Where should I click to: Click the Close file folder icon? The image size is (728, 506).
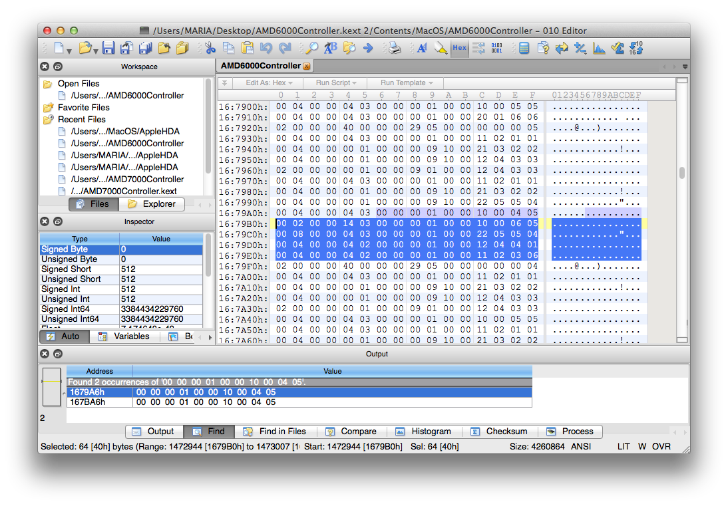pos(164,48)
